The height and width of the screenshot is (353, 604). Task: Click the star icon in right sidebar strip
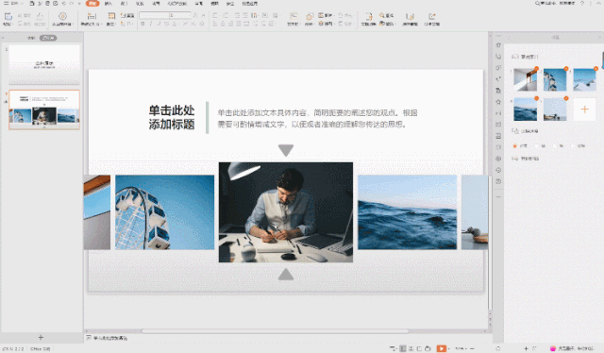tap(498, 102)
